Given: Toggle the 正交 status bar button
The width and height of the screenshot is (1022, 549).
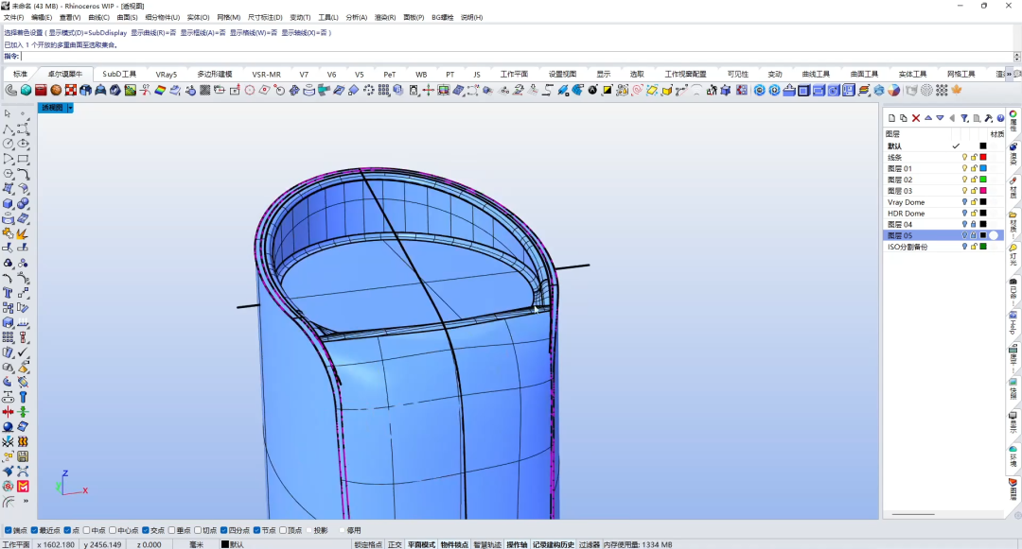Looking at the screenshot, I should (x=395, y=544).
